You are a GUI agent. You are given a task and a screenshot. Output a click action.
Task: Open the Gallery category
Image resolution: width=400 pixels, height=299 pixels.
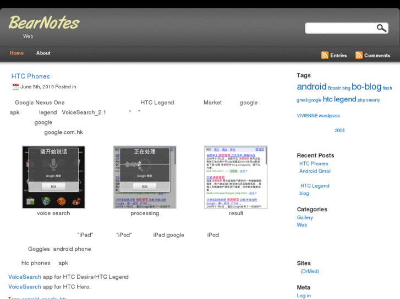click(305, 218)
